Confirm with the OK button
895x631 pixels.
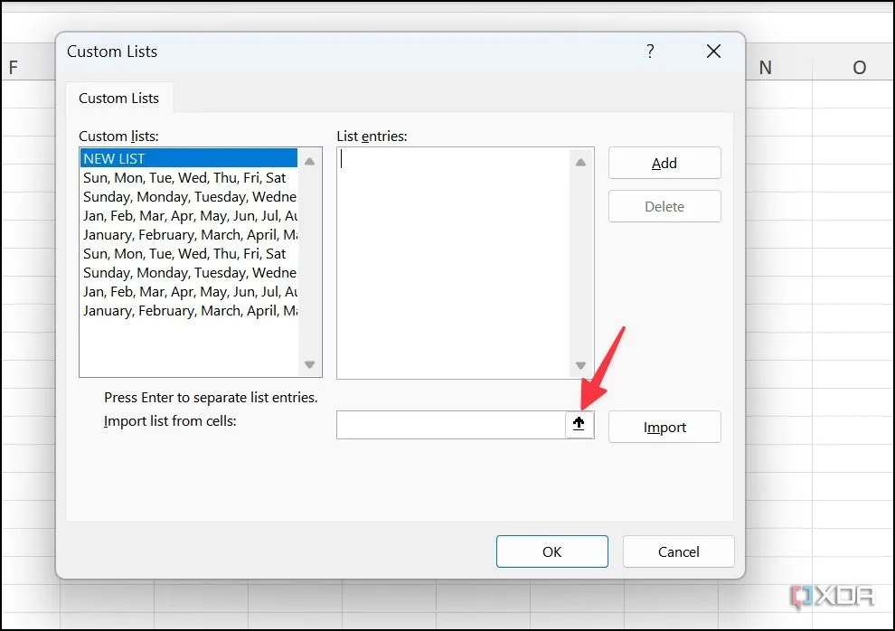point(551,551)
